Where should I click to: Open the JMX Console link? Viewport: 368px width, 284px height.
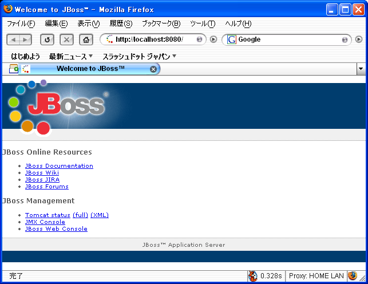(45, 222)
